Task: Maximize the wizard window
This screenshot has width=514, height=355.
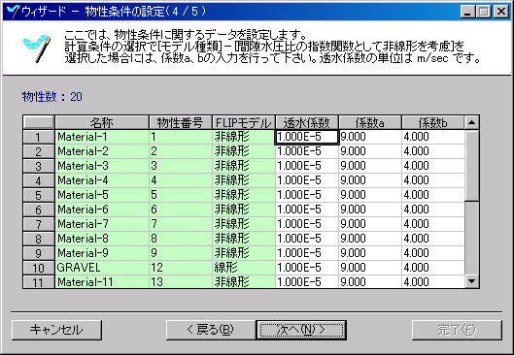Action: (484, 12)
